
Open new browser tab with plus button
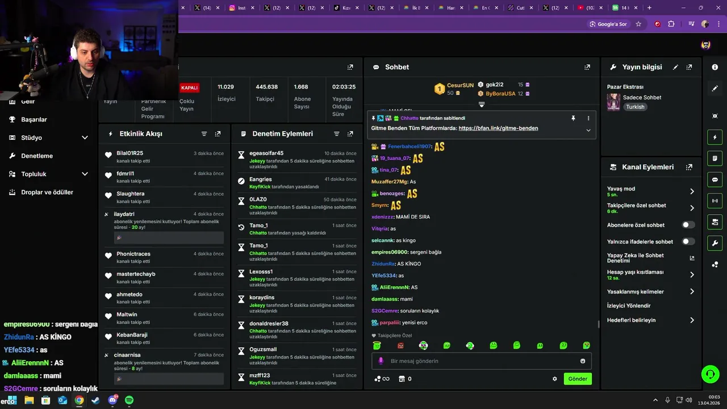(x=649, y=8)
